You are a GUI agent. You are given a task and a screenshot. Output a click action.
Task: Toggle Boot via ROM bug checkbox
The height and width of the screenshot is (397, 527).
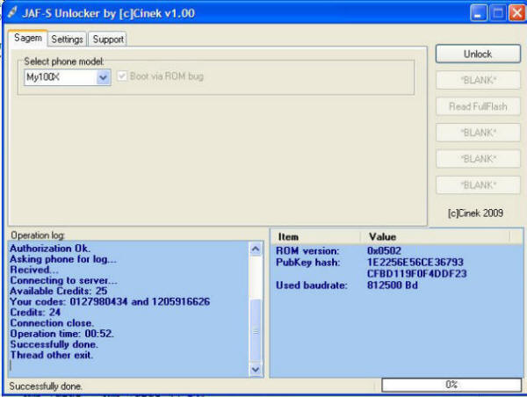(x=122, y=76)
